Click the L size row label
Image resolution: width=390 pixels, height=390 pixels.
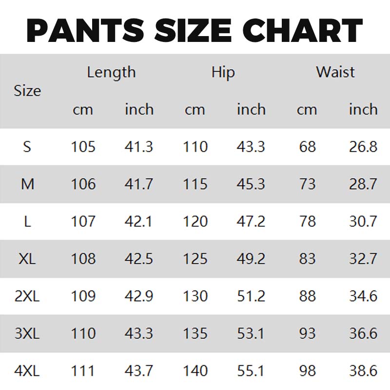point(27,221)
